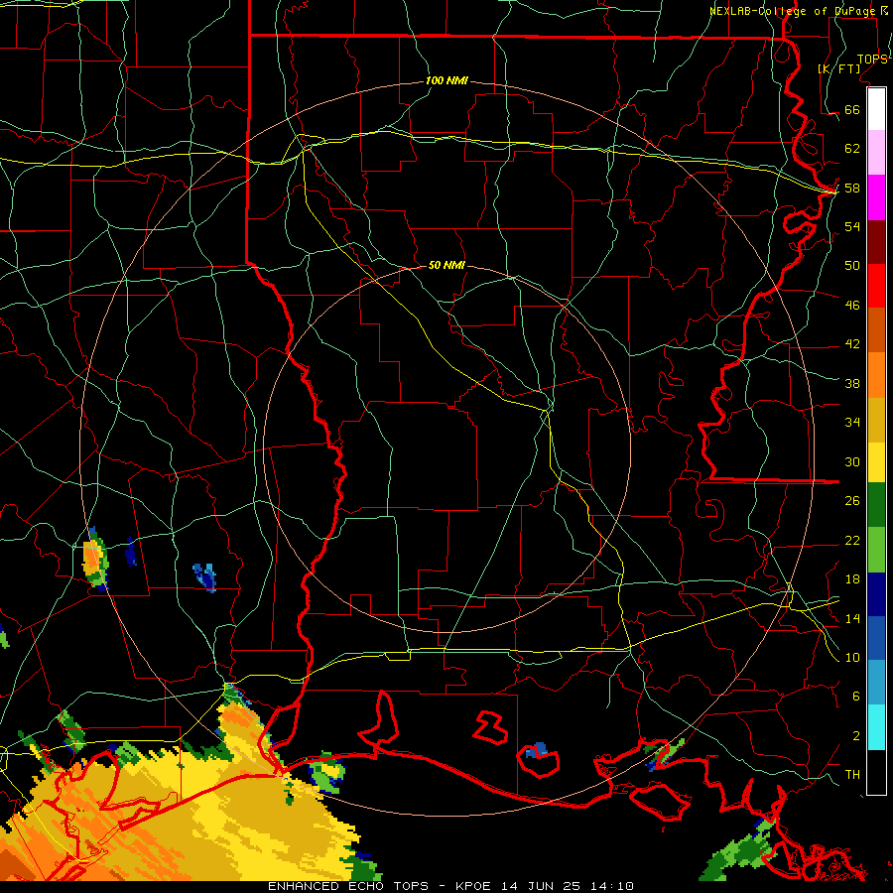Select the light blue swatch in the legend
Image resolution: width=893 pixels, height=893 pixels.
click(876, 683)
